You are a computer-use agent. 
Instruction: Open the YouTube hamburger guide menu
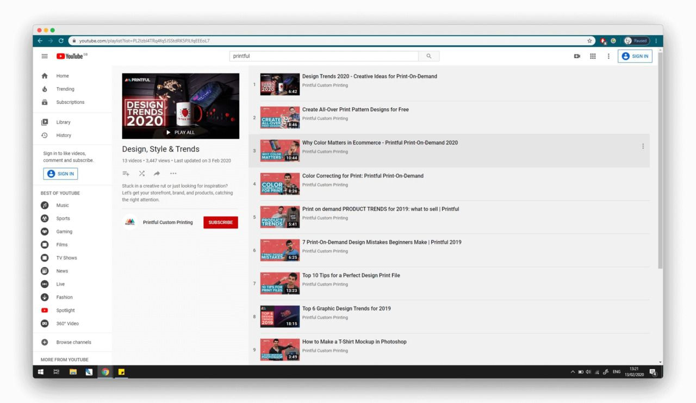click(x=45, y=56)
